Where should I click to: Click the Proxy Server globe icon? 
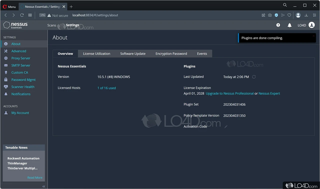point(6,58)
